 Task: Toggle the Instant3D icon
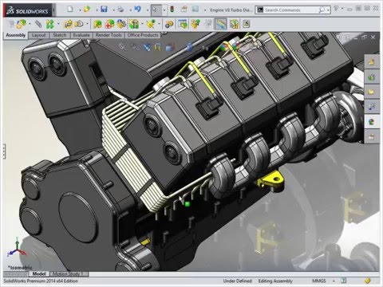click(x=221, y=24)
